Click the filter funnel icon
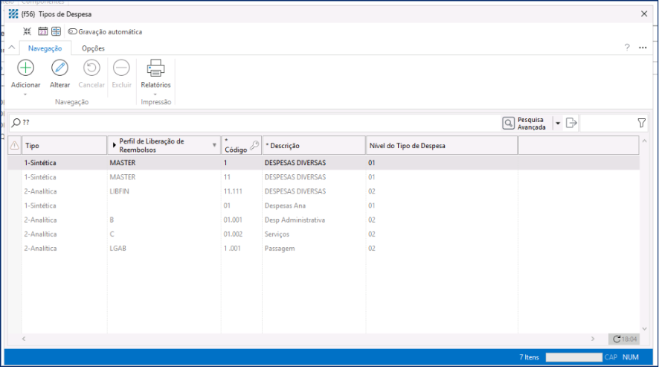659x367 pixels. pos(641,123)
